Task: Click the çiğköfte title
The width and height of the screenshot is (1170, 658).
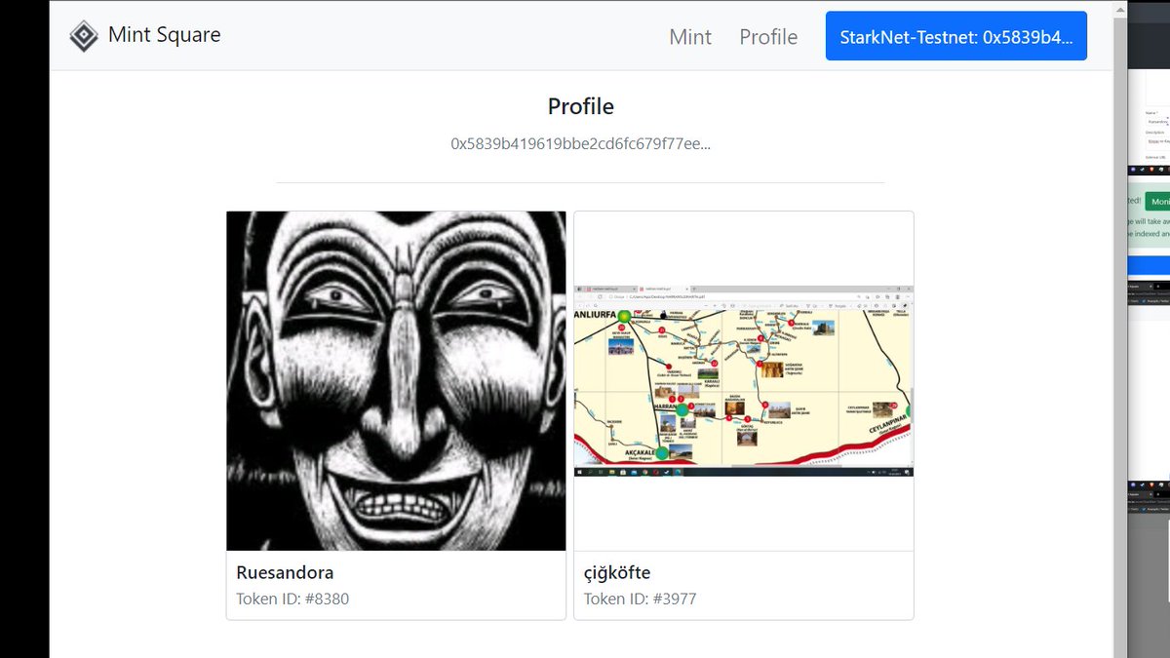Action: (x=617, y=572)
